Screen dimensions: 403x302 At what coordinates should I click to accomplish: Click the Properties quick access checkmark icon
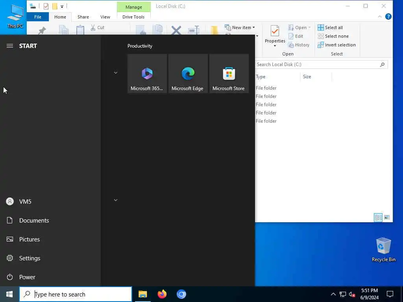pos(46,6)
